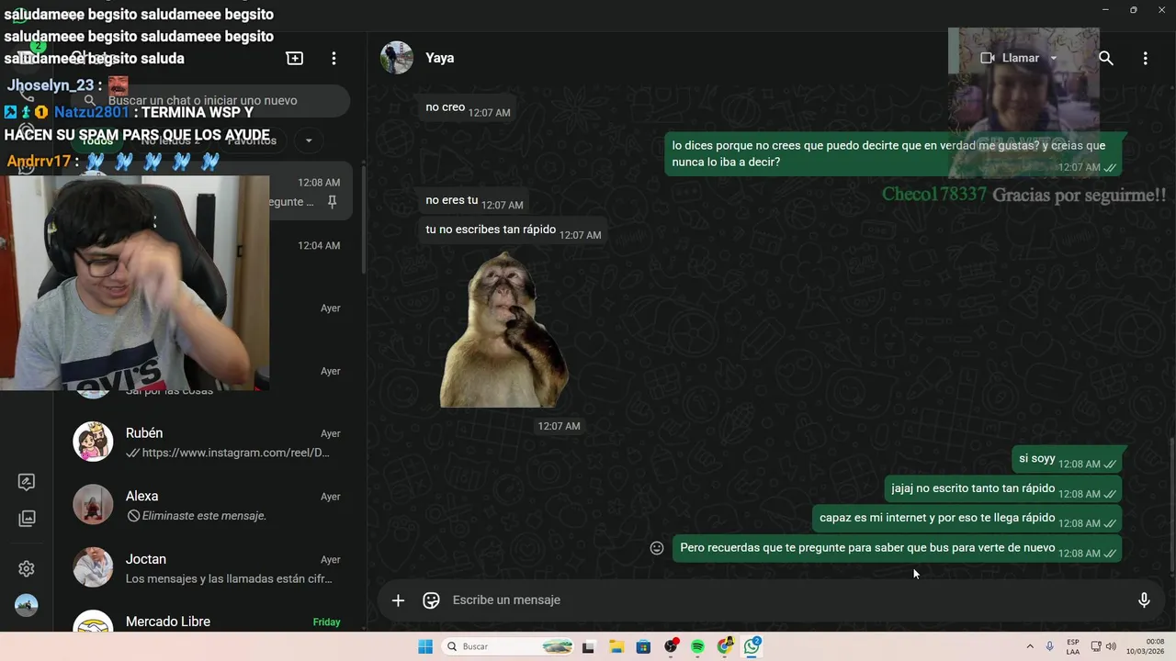Viewport: 1176px width, 661px height.
Task: Expand the Llamar call dropdown arrow
Action: click(1054, 58)
